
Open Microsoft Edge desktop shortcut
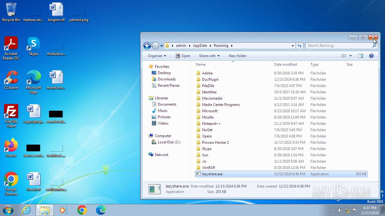[x=33, y=82]
